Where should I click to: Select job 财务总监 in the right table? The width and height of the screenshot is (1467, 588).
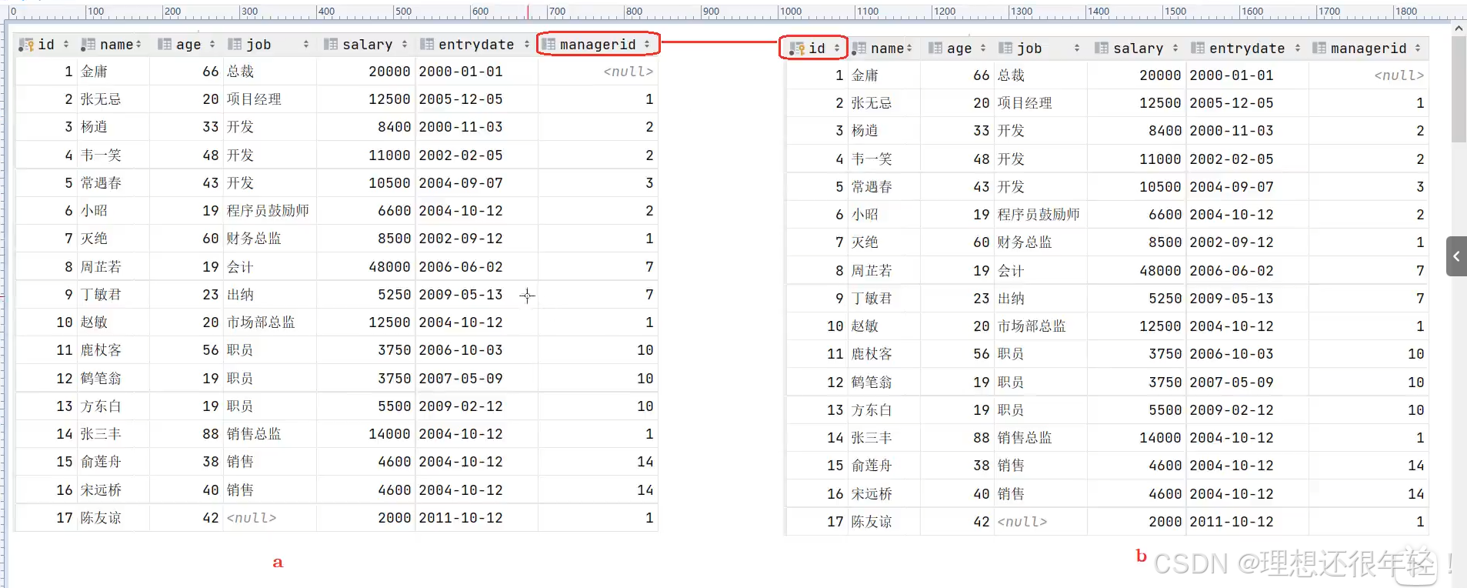(x=1025, y=242)
